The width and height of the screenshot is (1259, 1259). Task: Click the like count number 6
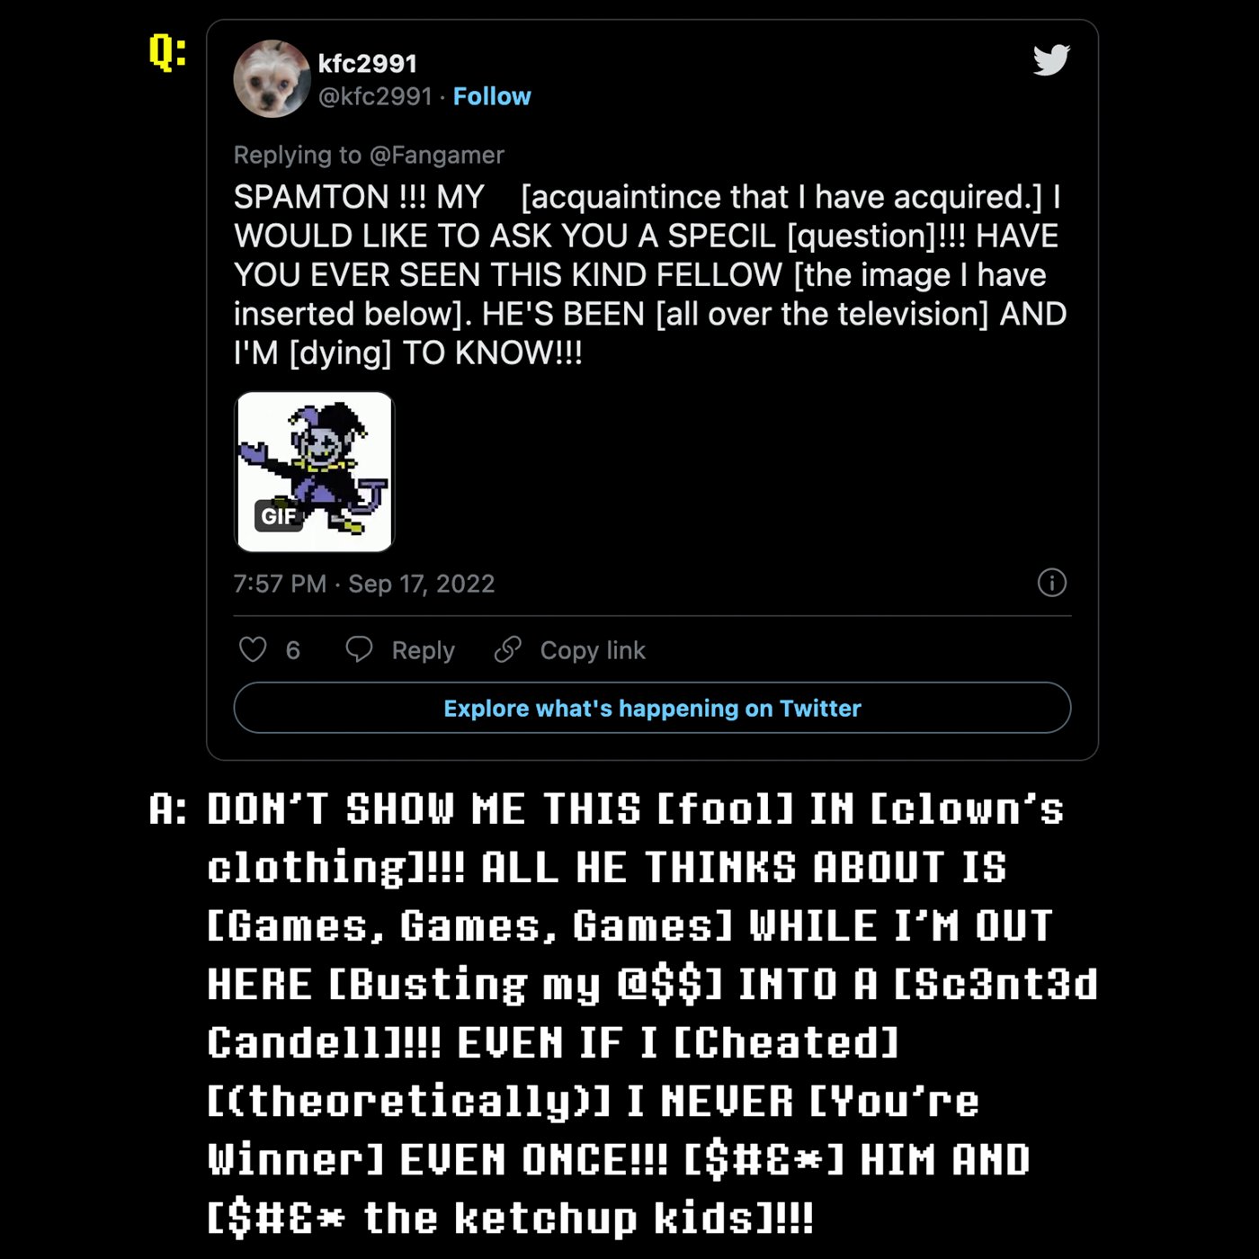tap(292, 650)
